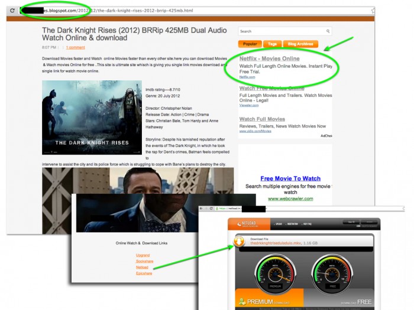414x310 pixels.
Task: Focus the blog Search field
Action: [285, 31]
